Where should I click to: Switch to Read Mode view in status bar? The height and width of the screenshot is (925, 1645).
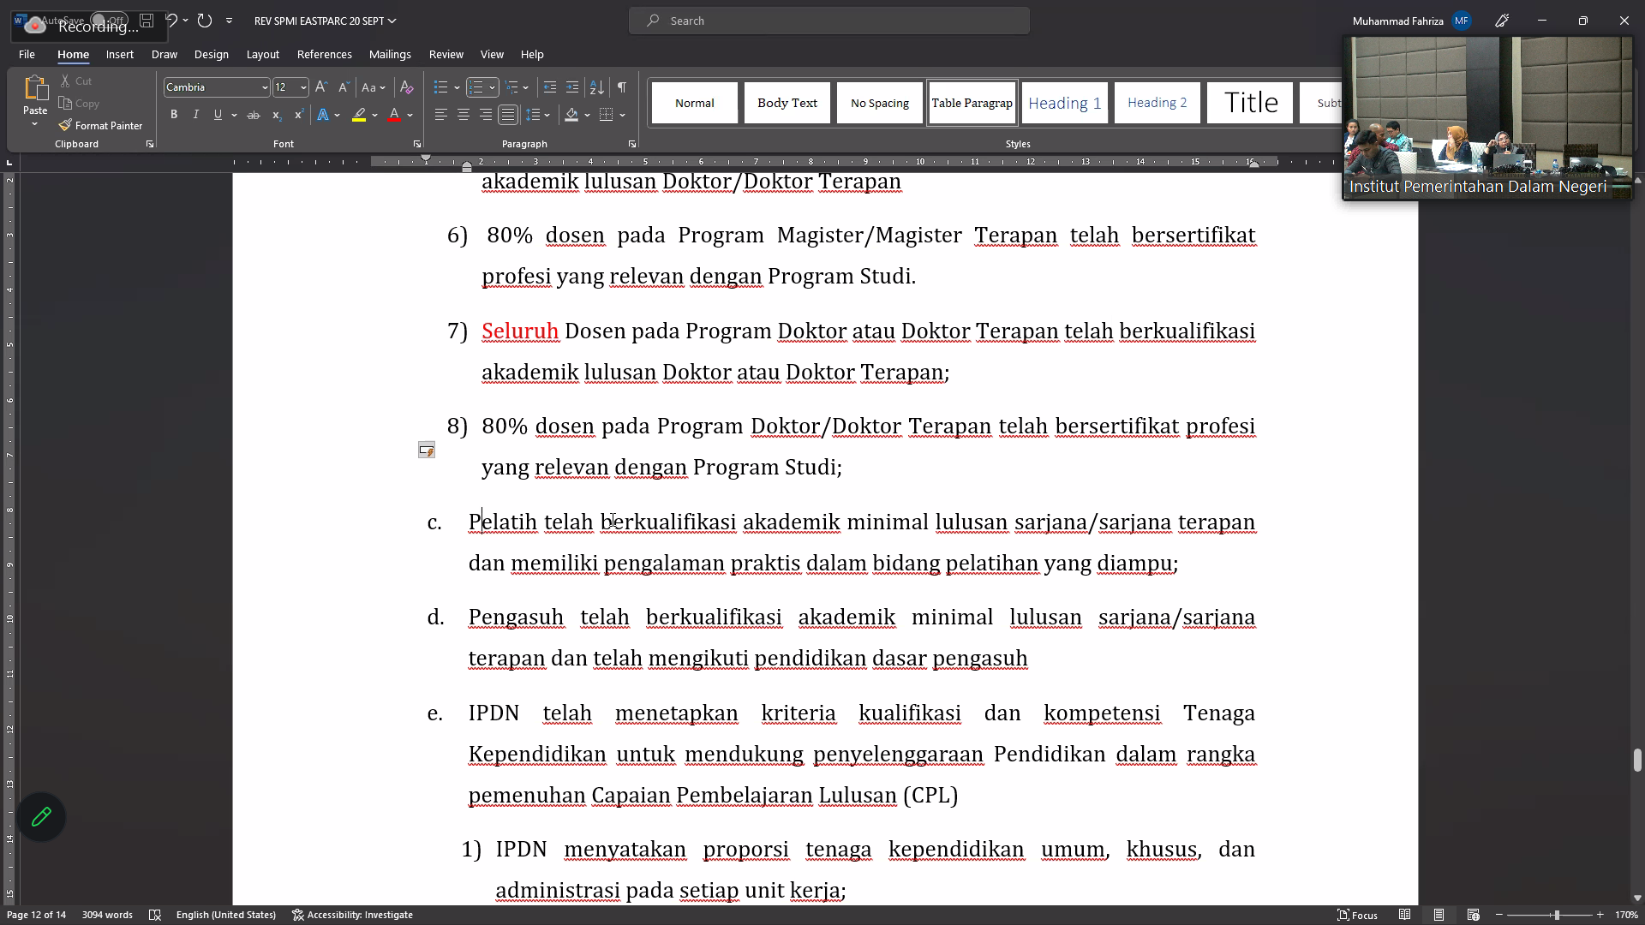[x=1405, y=915]
